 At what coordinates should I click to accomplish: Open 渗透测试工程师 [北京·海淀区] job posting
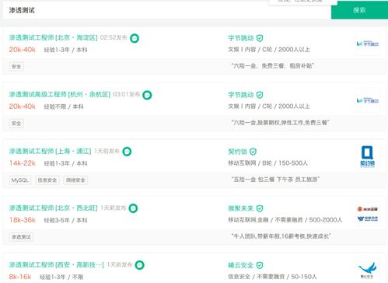[53, 38]
